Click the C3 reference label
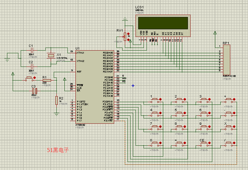Screen dimensions: 248x170 (33, 86)
